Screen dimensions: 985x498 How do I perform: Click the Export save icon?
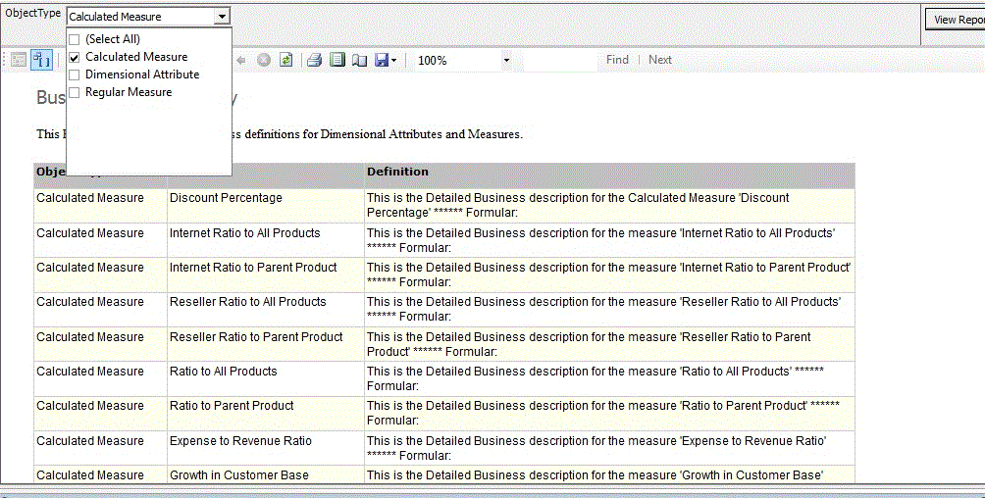(382, 60)
